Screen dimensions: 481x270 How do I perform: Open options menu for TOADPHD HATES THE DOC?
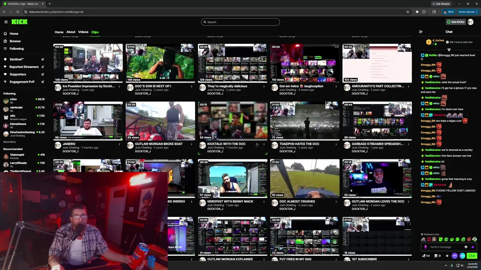click(336, 144)
